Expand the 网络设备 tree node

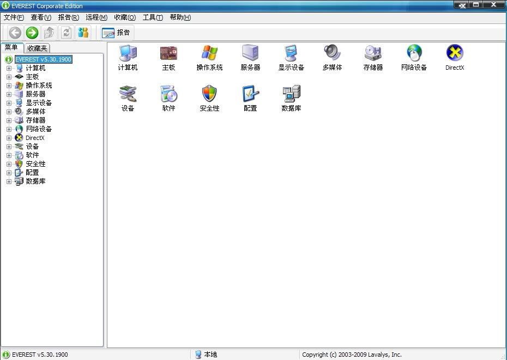point(9,129)
